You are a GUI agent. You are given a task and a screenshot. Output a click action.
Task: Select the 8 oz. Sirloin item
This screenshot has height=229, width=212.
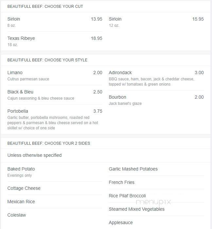[x=55, y=22]
